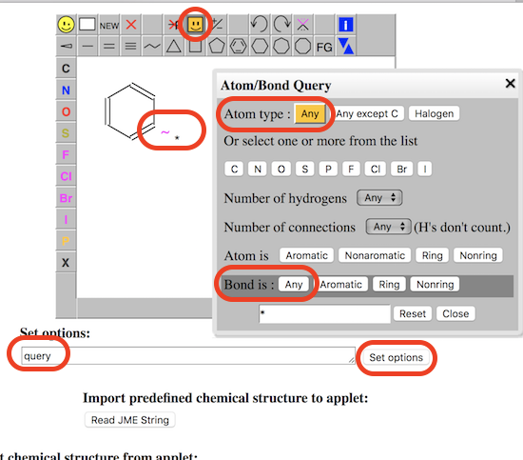Toggle S in query dialog atom list
This screenshot has height=460, width=523.
click(305, 169)
